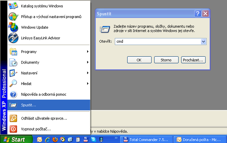Cancel the dialog with Storno
This screenshot has width=227, height=143.
pyautogui.click(x=167, y=60)
